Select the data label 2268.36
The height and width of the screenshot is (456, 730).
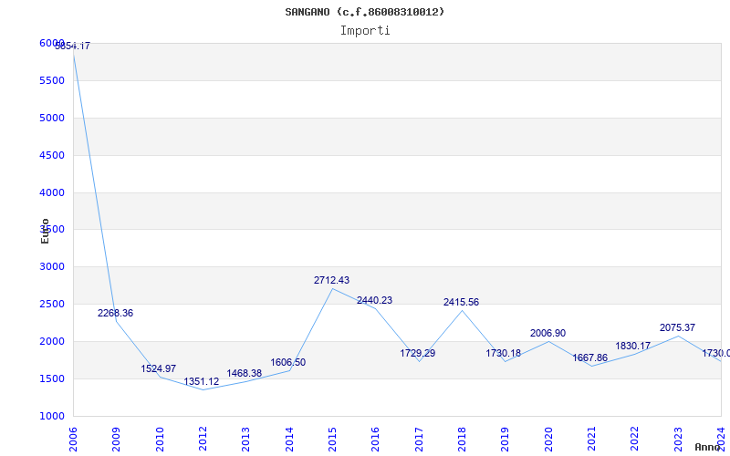[x=116, y=313]
